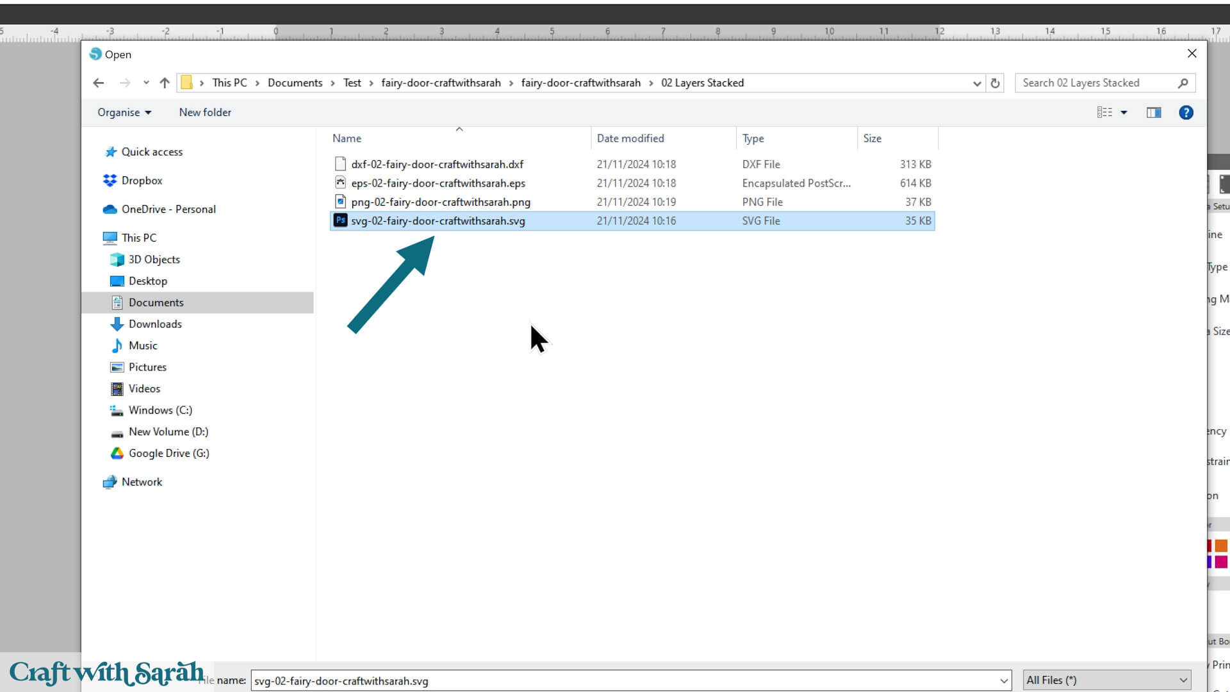Sort by the Date modified column header
1230x692 pixels.
pyautogui.click(x=630, y=138)
